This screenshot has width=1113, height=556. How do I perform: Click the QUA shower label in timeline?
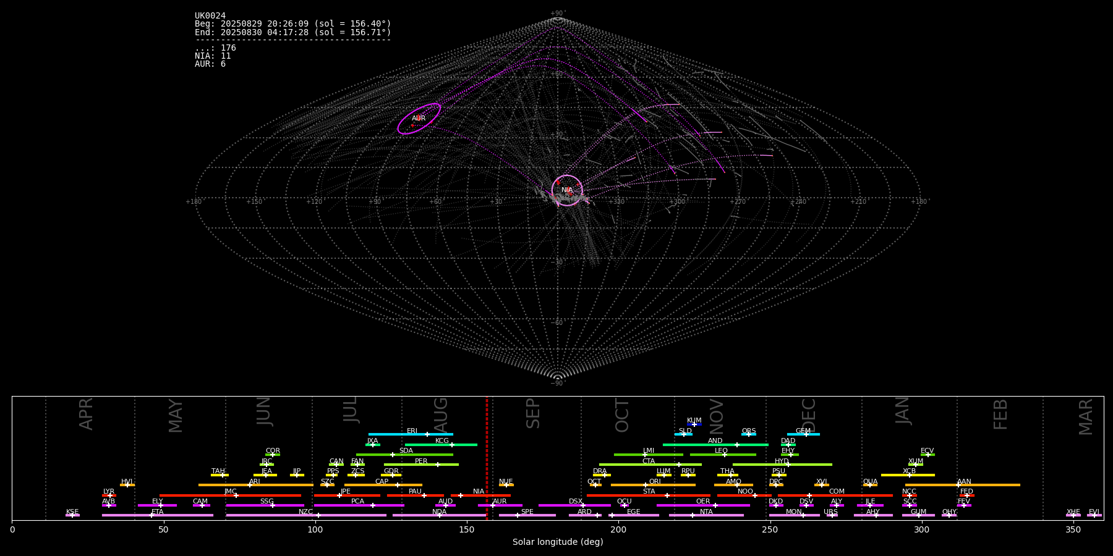870,481
